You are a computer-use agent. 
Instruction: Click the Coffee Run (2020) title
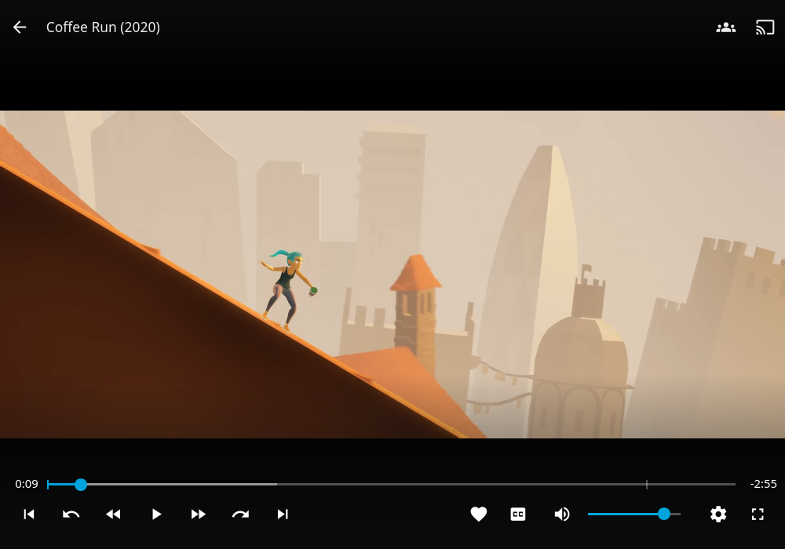(x=103, y=27)
